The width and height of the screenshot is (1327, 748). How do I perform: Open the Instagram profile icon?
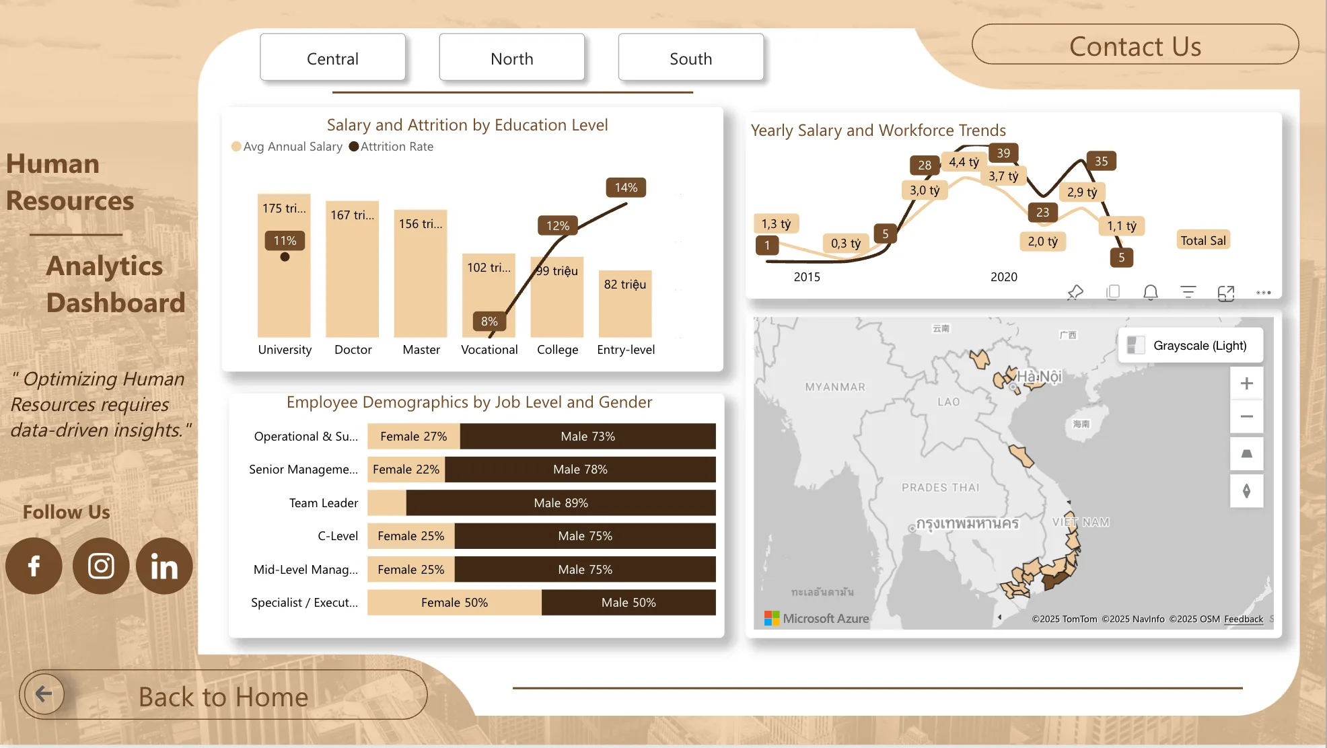tap(100, 566)
